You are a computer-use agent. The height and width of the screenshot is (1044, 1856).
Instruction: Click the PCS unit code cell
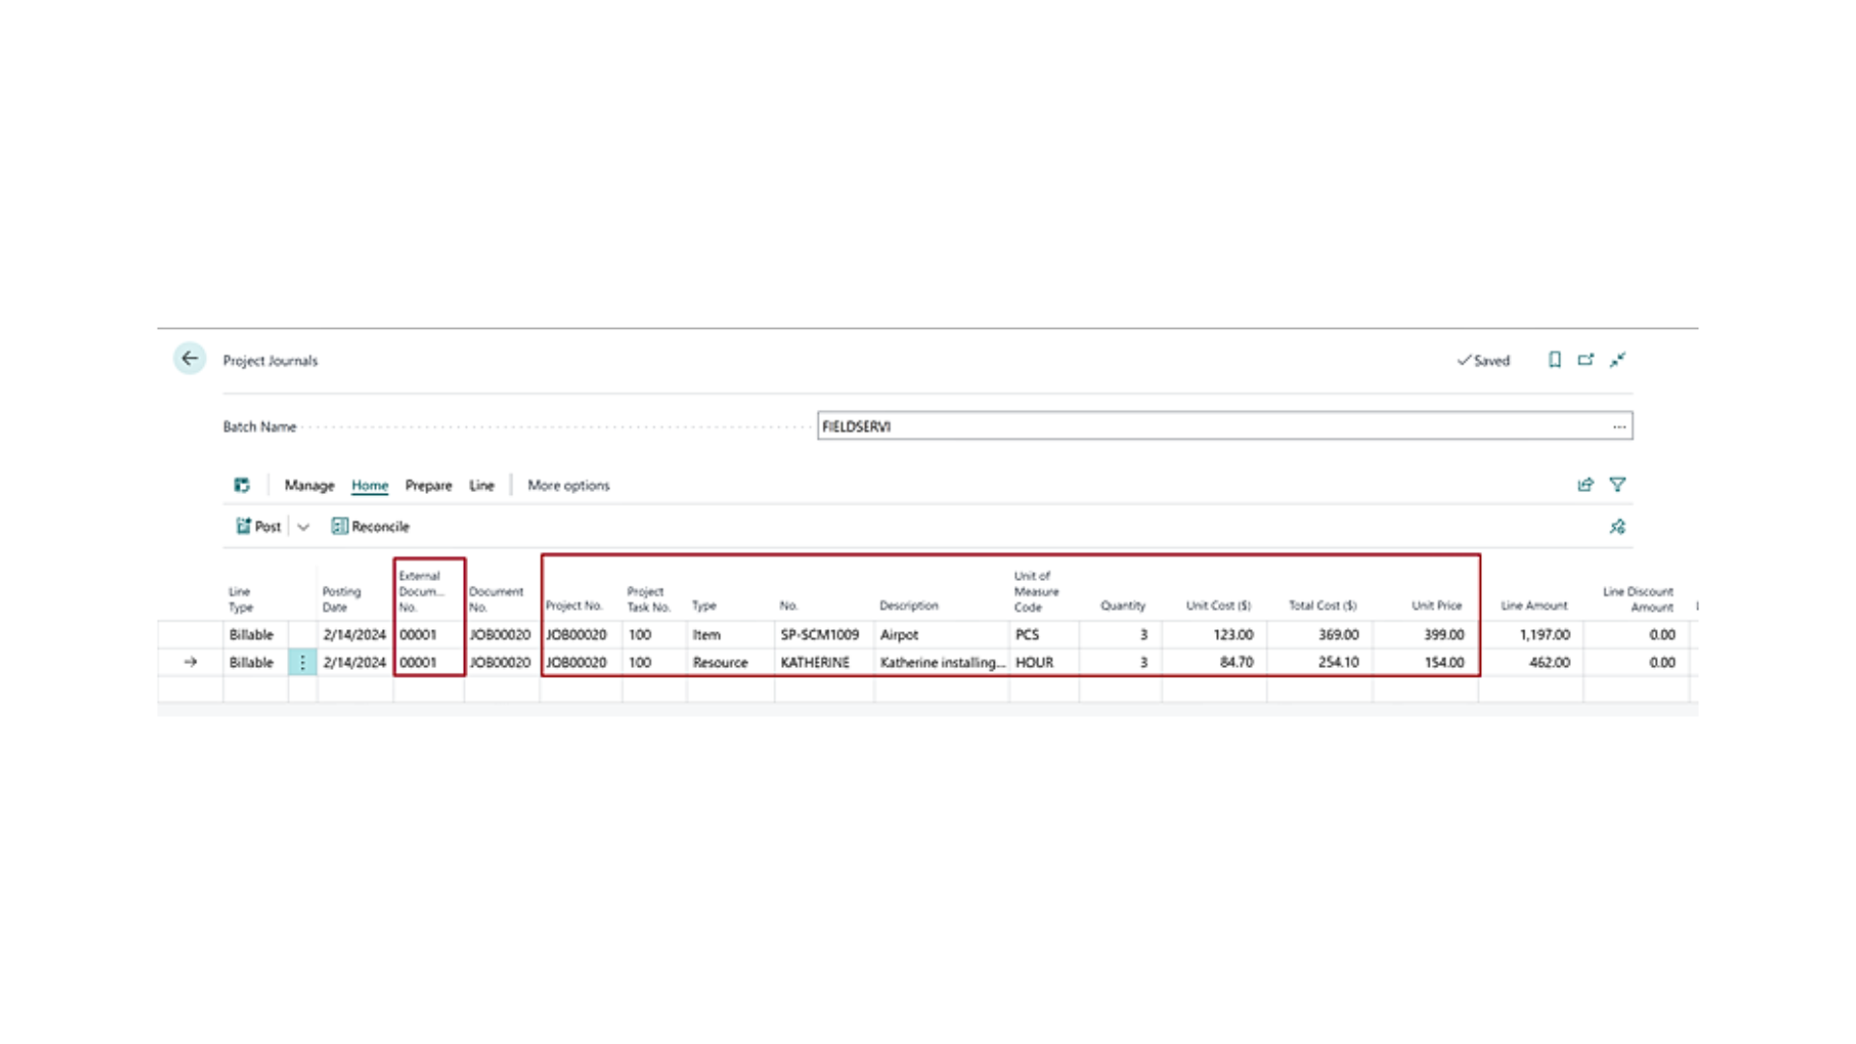[1044, 635]
